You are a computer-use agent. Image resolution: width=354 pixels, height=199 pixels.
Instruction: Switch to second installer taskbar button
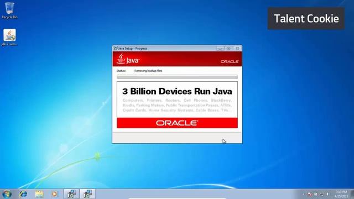click(x=87, y=194)
